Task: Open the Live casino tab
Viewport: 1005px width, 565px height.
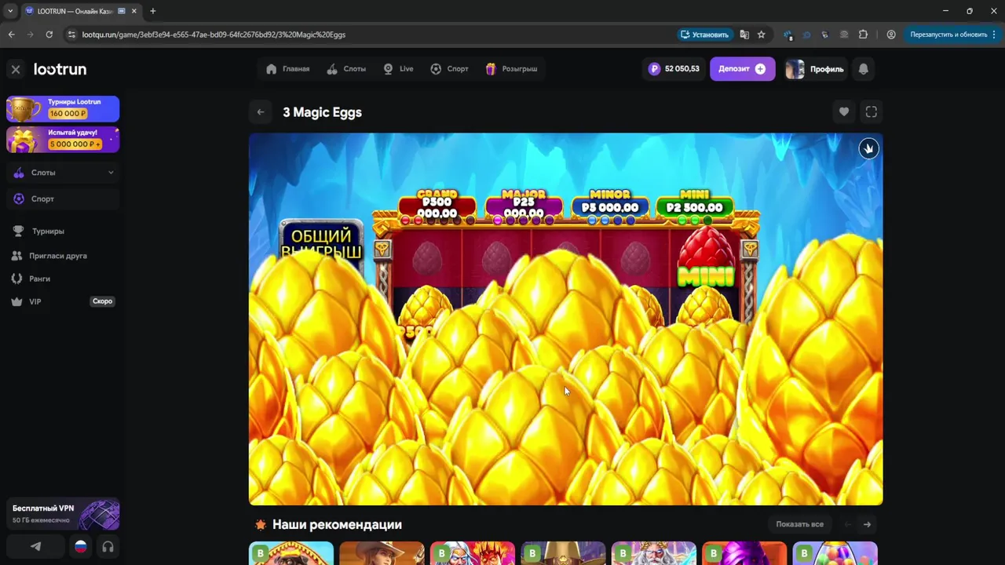Action: pyautogui.click(x=398, y=69)
